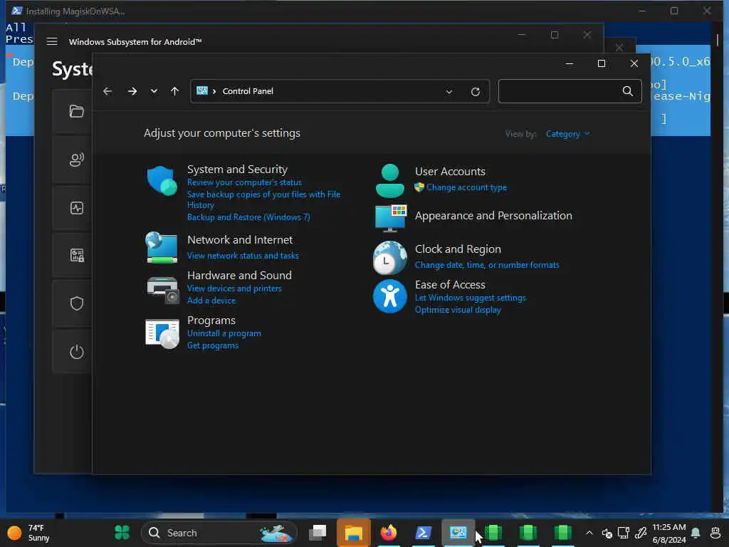Click the search magnifier in Control Panel
Viewport: 729px width, 547px height.
coord(628,91)
